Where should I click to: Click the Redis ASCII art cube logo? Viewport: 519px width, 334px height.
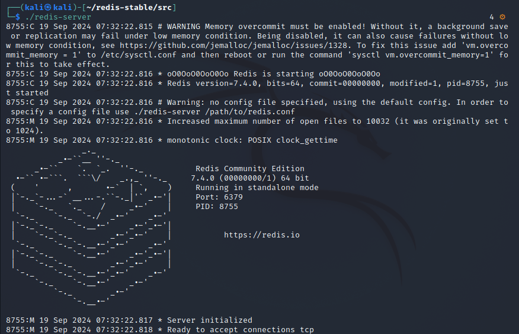[x=91, y=227]
